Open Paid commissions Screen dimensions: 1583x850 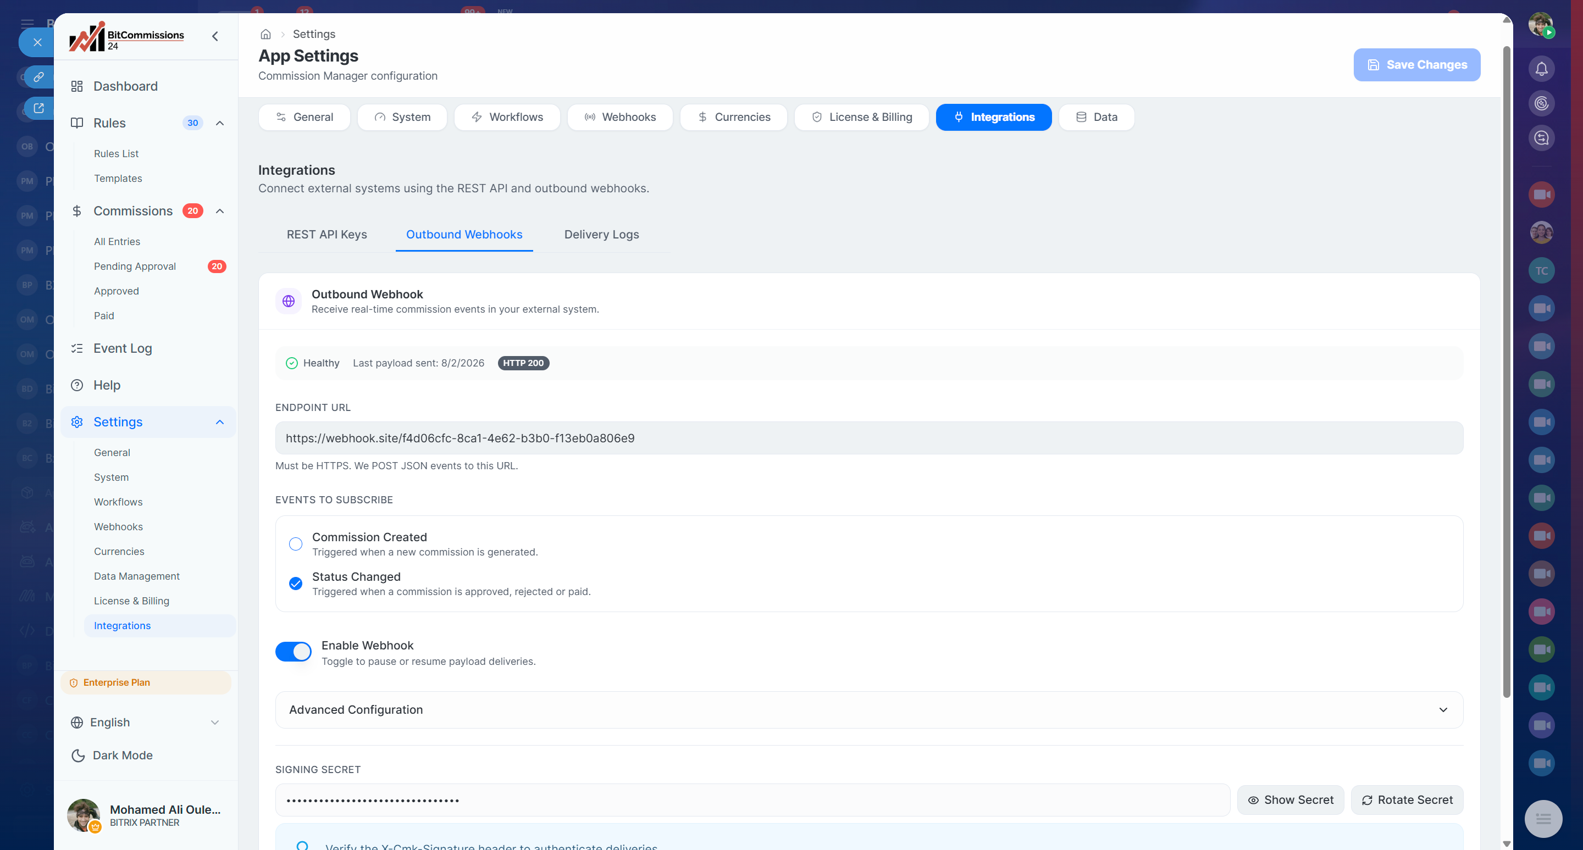(x=104, y=316)
